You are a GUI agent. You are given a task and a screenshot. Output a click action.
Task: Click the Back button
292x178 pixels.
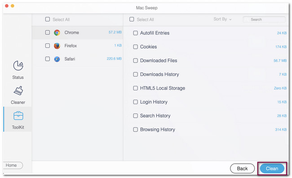[242, 169]
